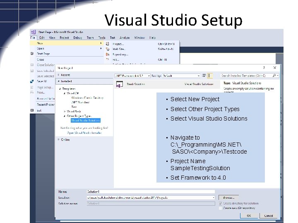Click the Blank Solution template icon
Viewport: 298px width, 223px height.
[x=120, y=84]
